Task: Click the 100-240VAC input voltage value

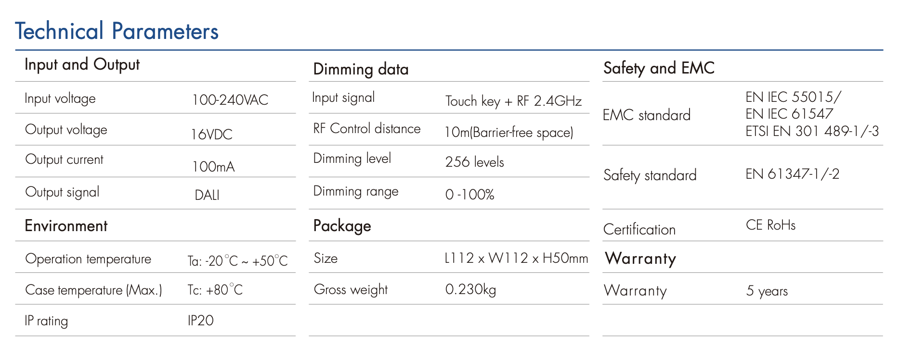Action: click(230, 100)
